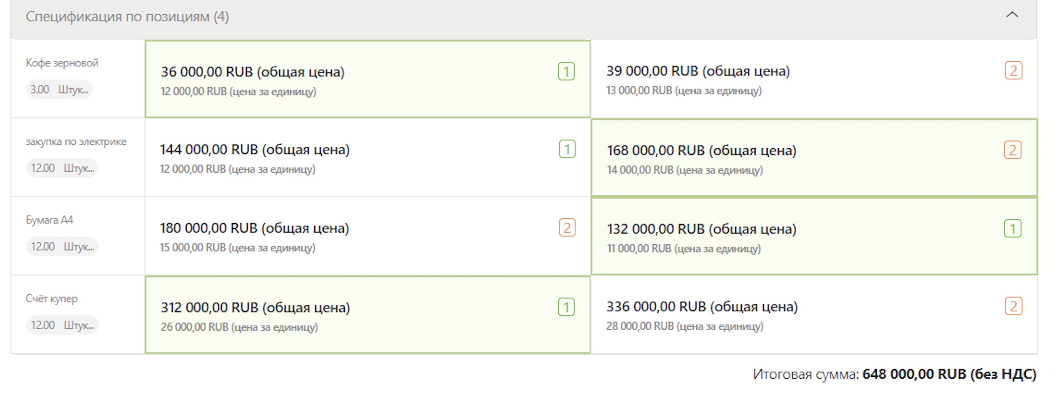Collapse the Спецификация по позициям section
This screenshot has width=1064, height=397.
1011,15
